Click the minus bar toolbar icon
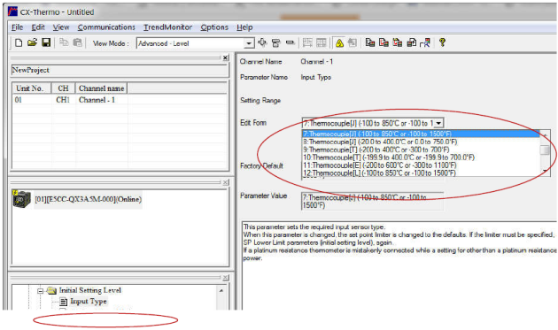558x330 pixels. [290, 42]
